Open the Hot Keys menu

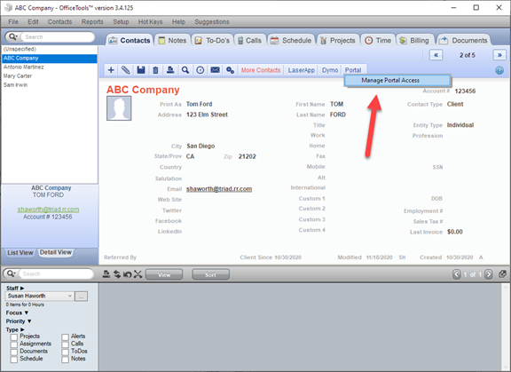pyautogui.click(x=150, y=22)
